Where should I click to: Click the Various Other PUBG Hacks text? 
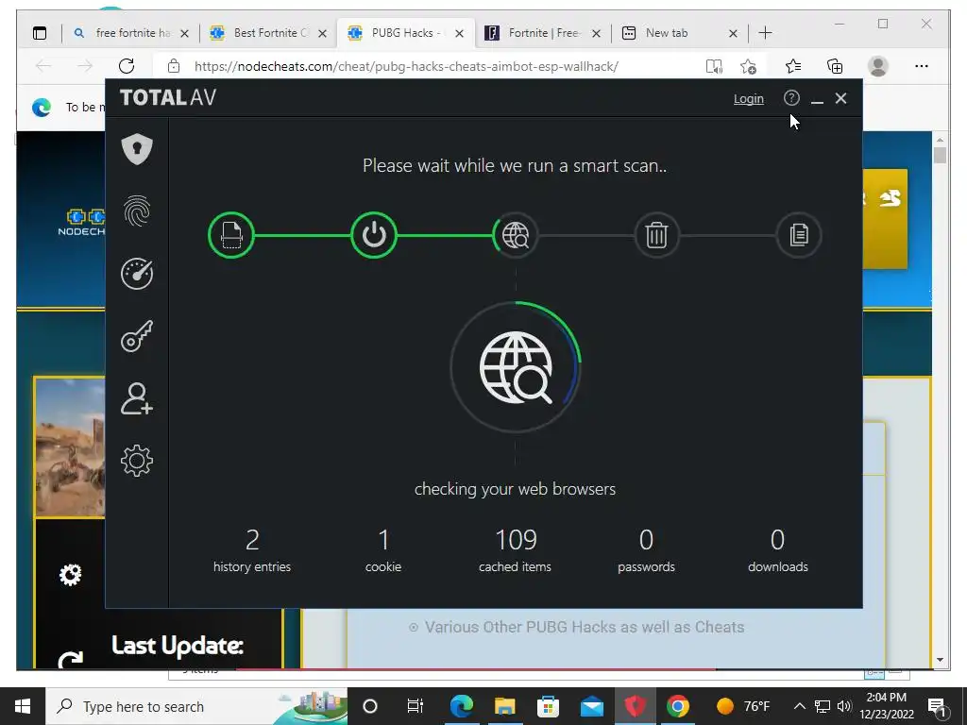click(x=584, y=627)
